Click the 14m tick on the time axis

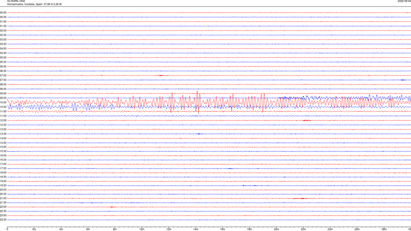pyautogui.click(x=196, y=229)
